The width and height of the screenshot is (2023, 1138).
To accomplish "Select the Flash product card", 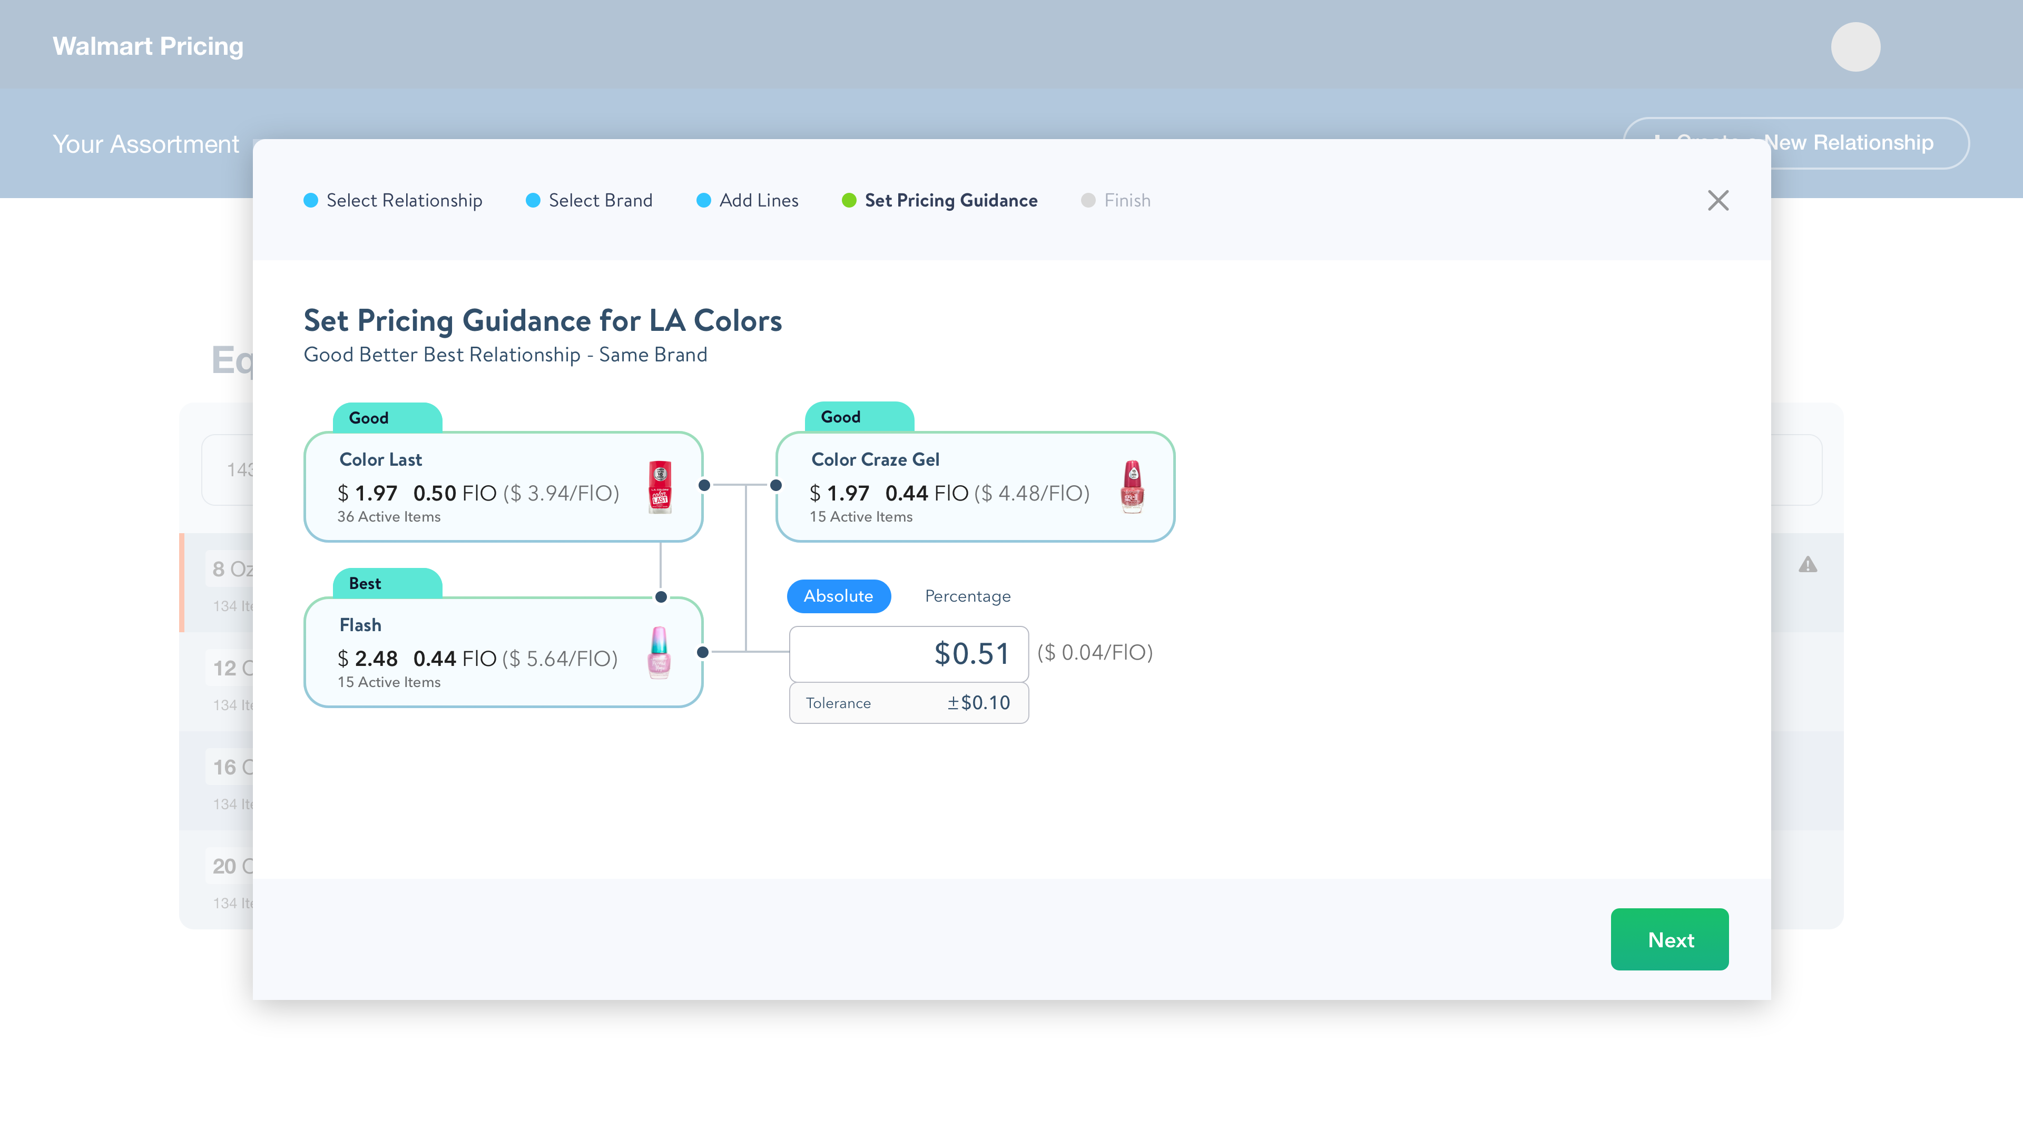I will (x=503, y=652).
